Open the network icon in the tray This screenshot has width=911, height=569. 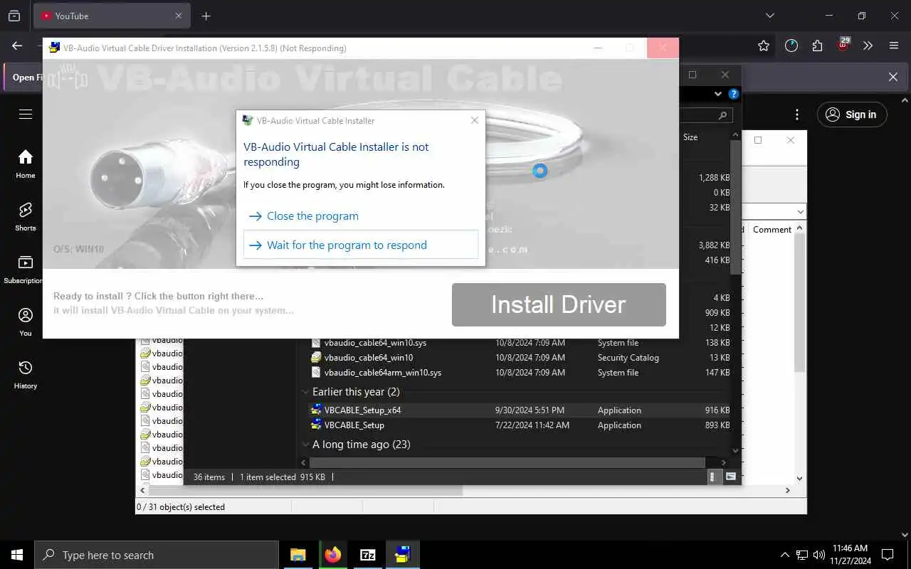802,555
